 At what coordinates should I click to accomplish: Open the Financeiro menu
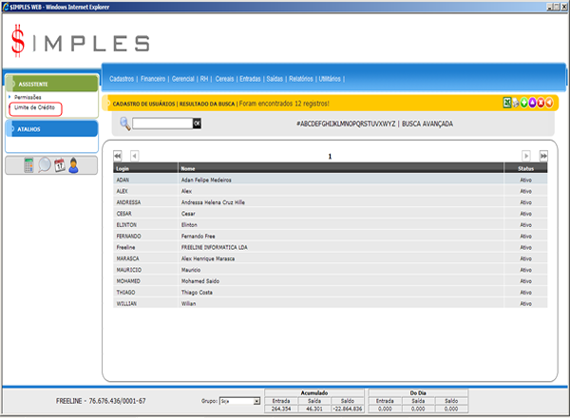point(153,79)
